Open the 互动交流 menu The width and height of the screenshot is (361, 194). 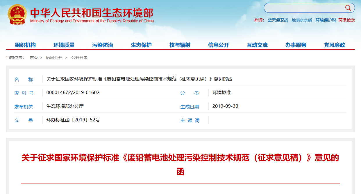(257, 45)
